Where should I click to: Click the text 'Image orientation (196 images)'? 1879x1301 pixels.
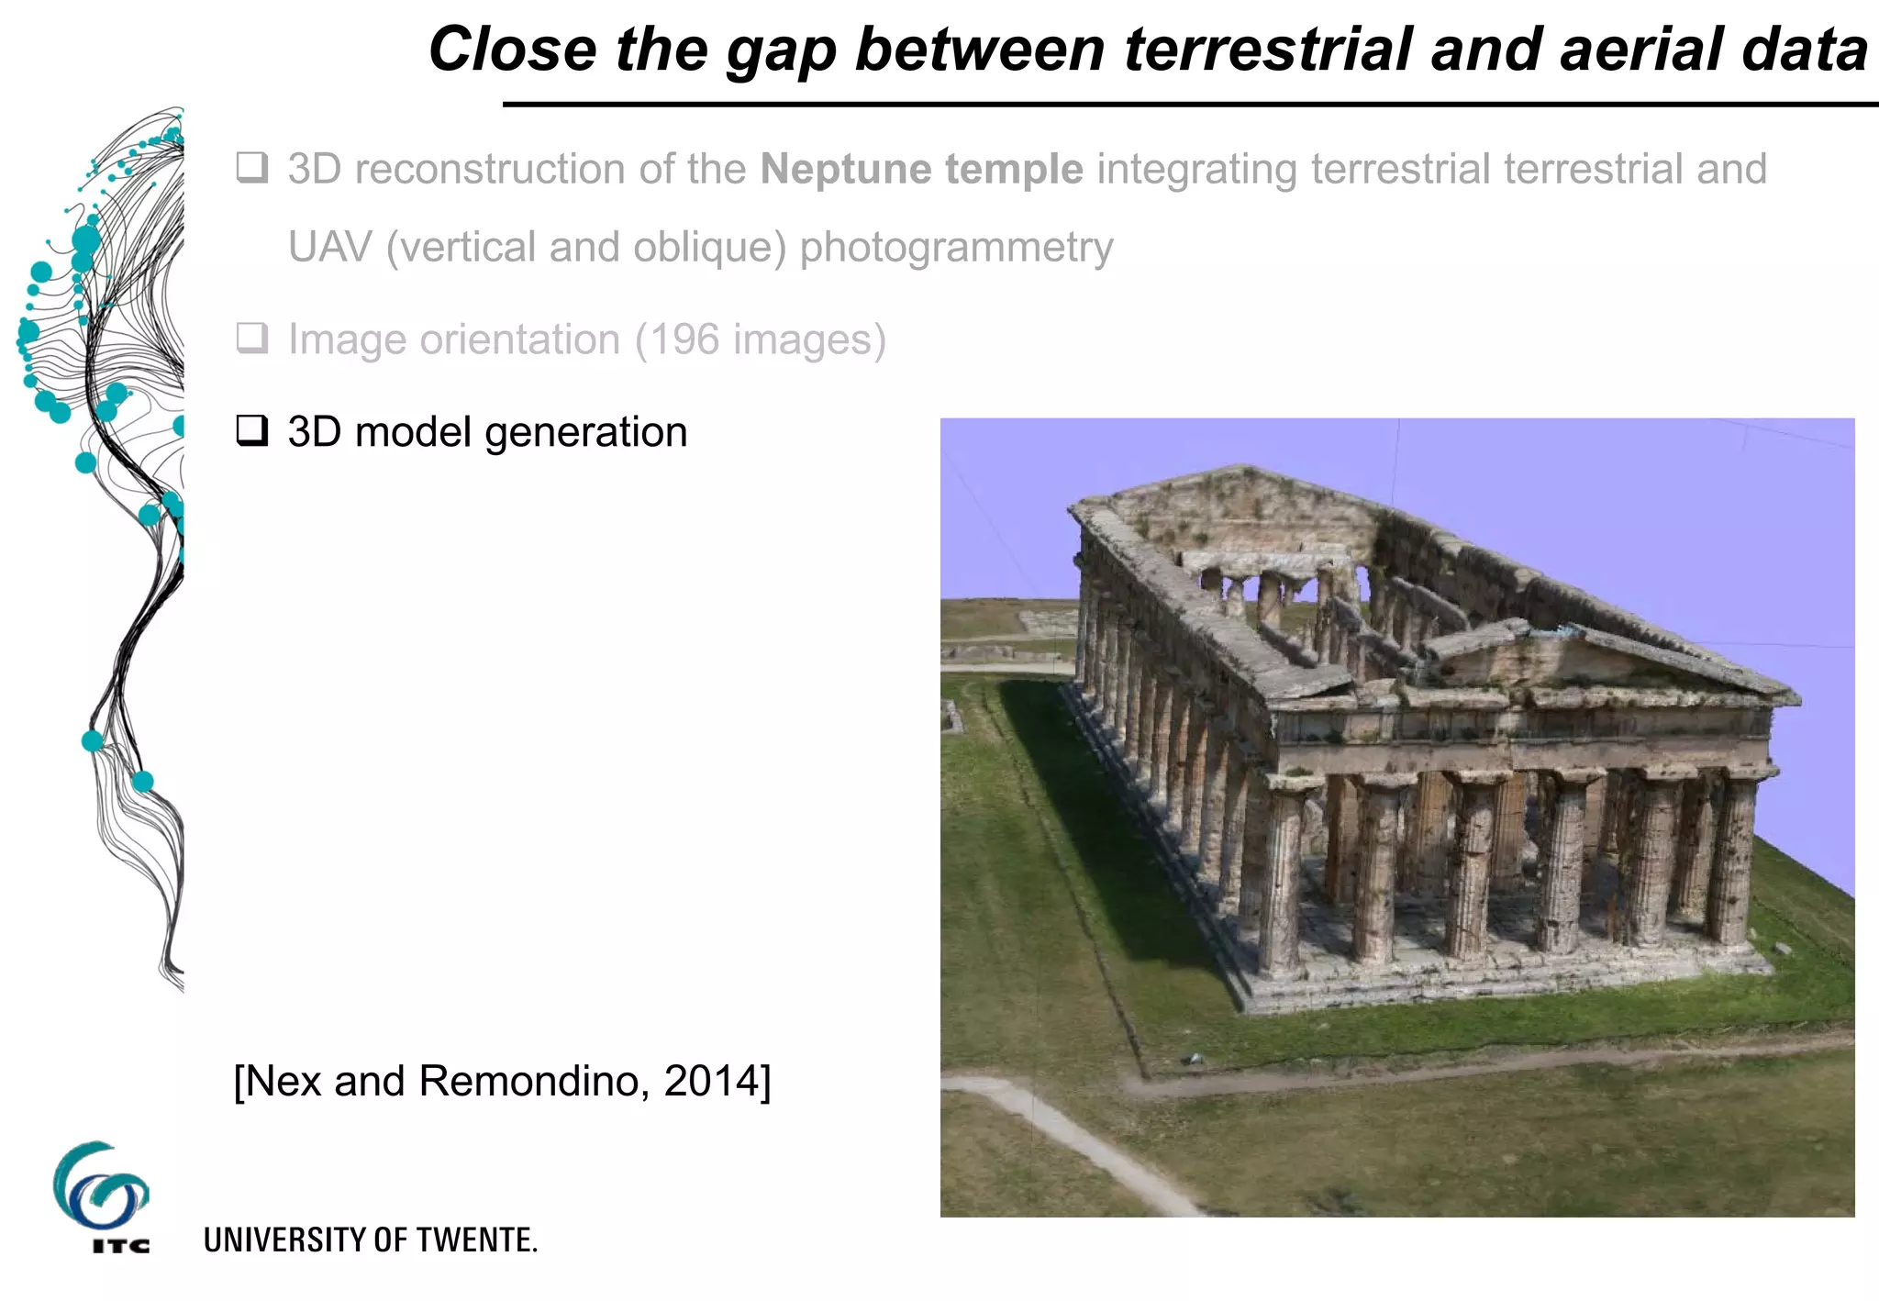coord(587,340)
